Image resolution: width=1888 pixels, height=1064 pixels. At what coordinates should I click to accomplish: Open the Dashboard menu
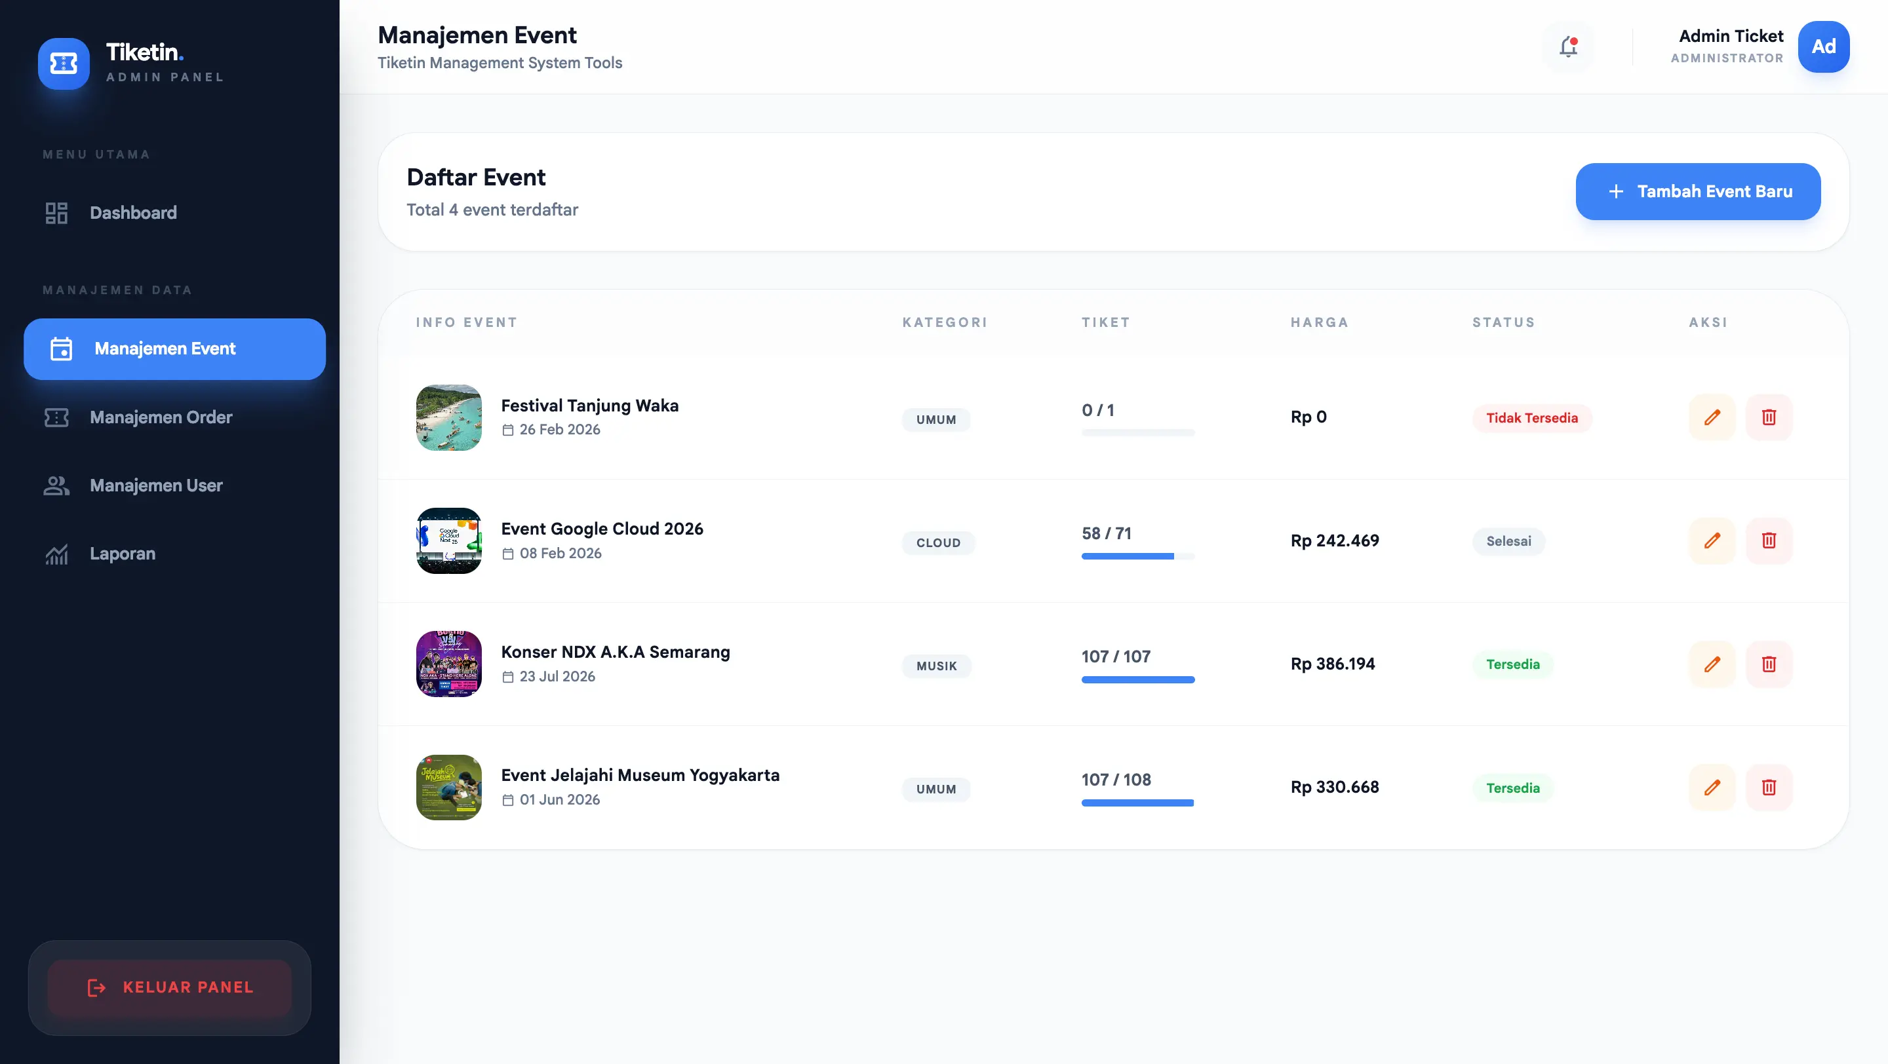click(132, 213)
